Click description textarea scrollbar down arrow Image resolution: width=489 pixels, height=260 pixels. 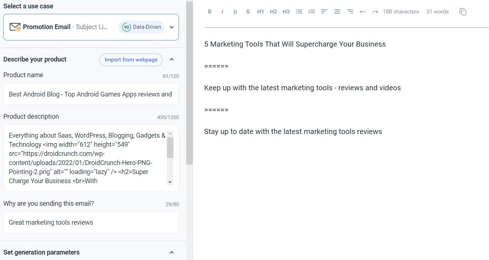coord(170,182)
